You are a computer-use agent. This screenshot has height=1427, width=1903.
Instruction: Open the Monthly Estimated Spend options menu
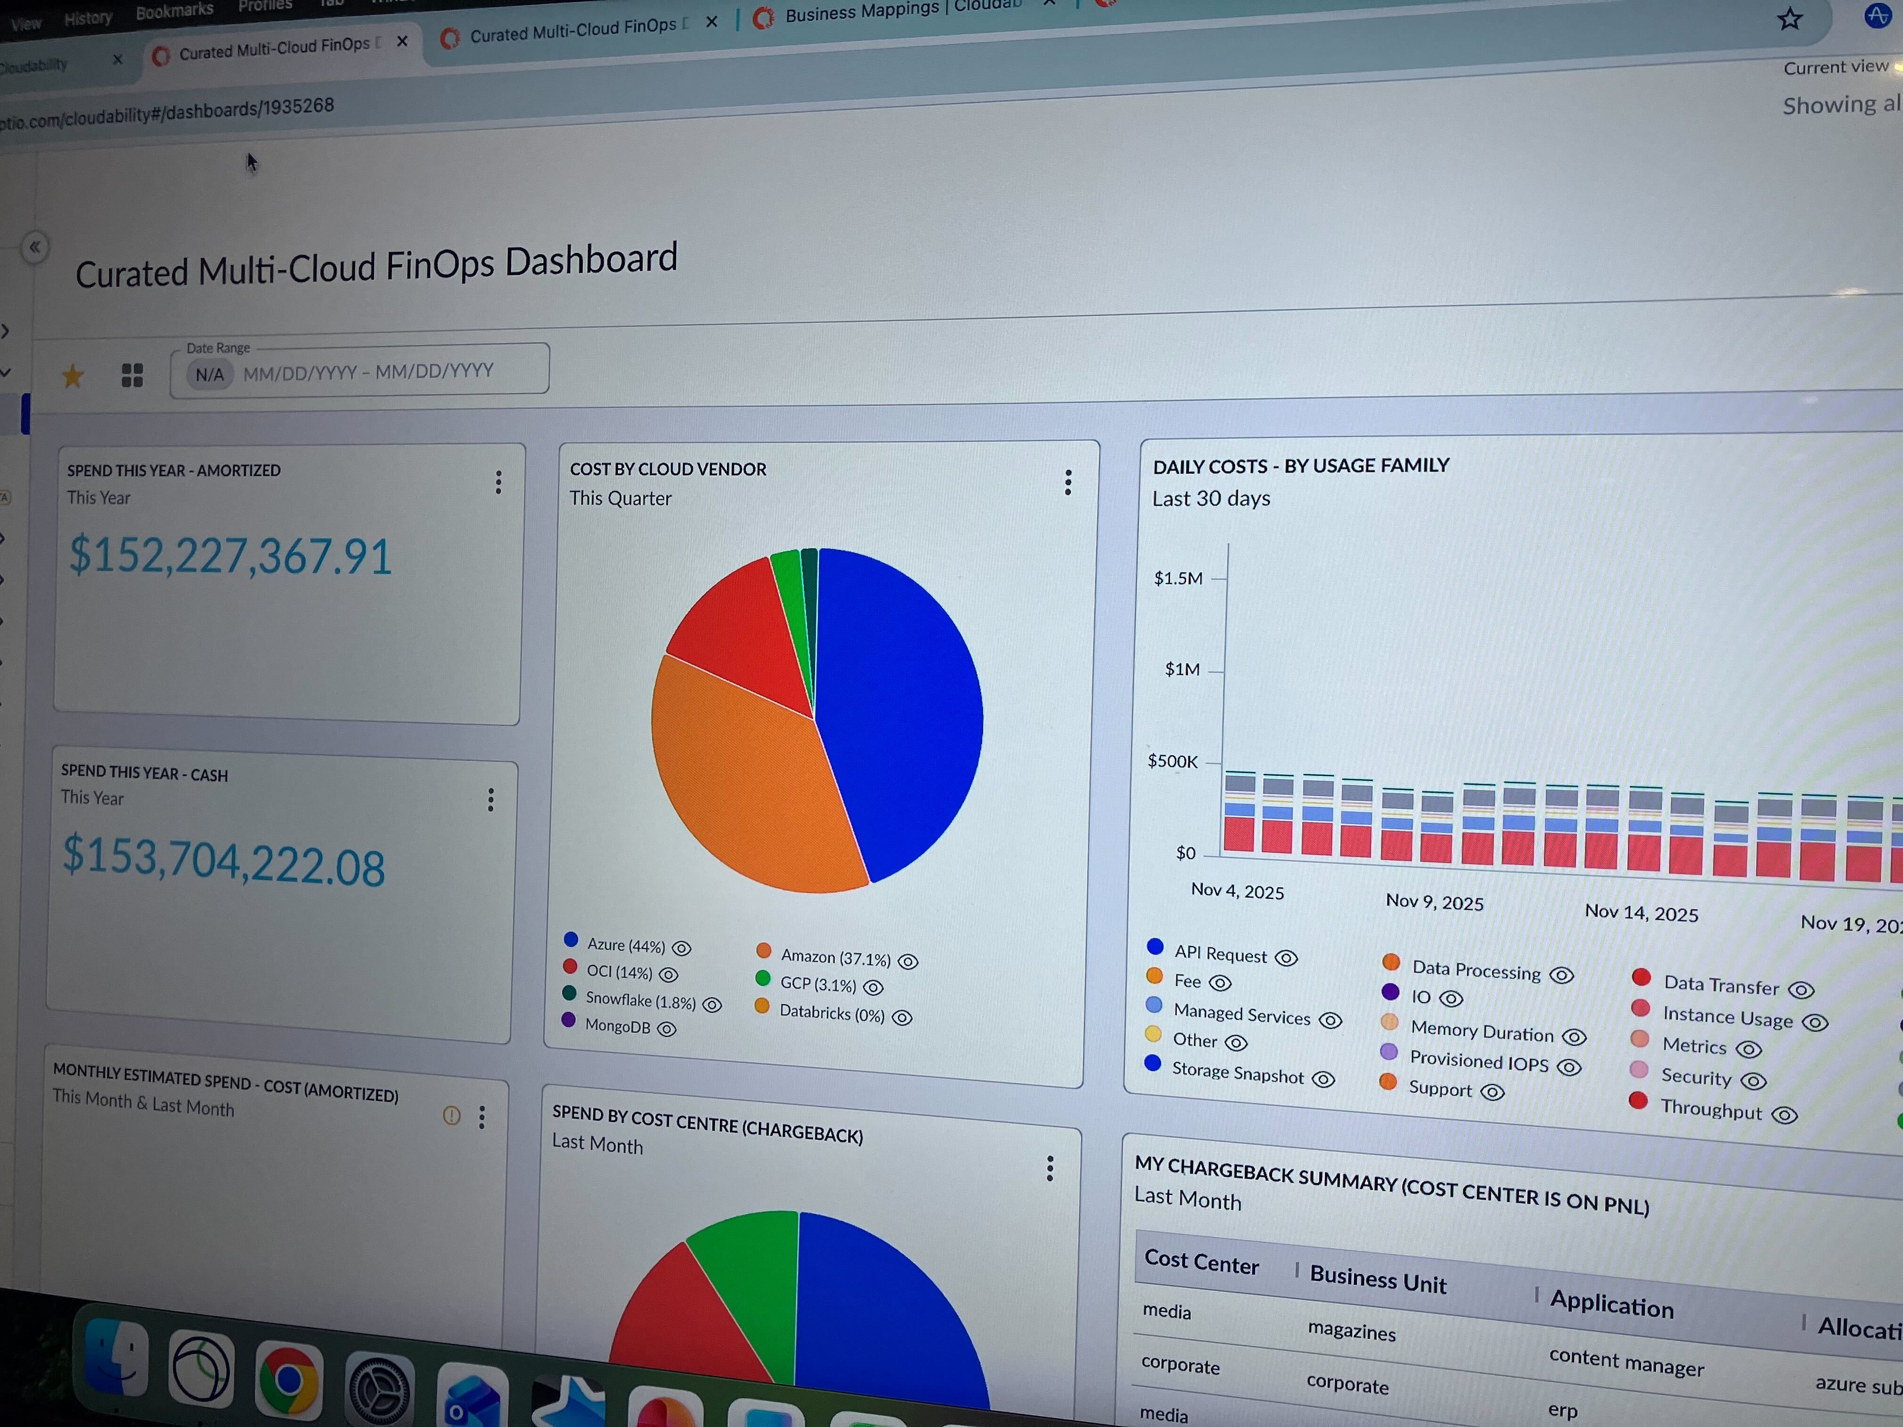coord(482,1117)
